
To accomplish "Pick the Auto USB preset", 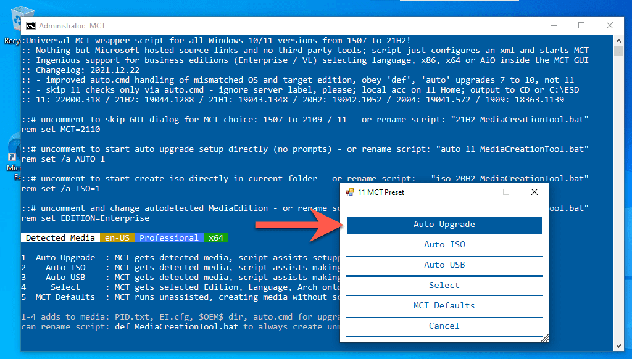I will tap(444, 265).
